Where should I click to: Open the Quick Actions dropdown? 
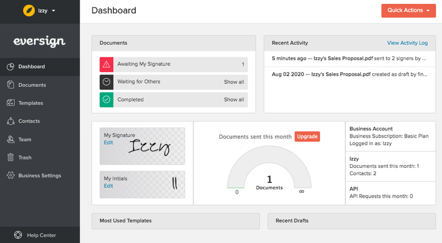point(408,10)
